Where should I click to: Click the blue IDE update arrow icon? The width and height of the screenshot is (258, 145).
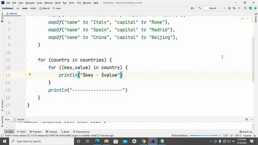[250, 8]
